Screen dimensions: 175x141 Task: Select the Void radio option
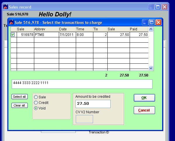click(x=36, y=108)
